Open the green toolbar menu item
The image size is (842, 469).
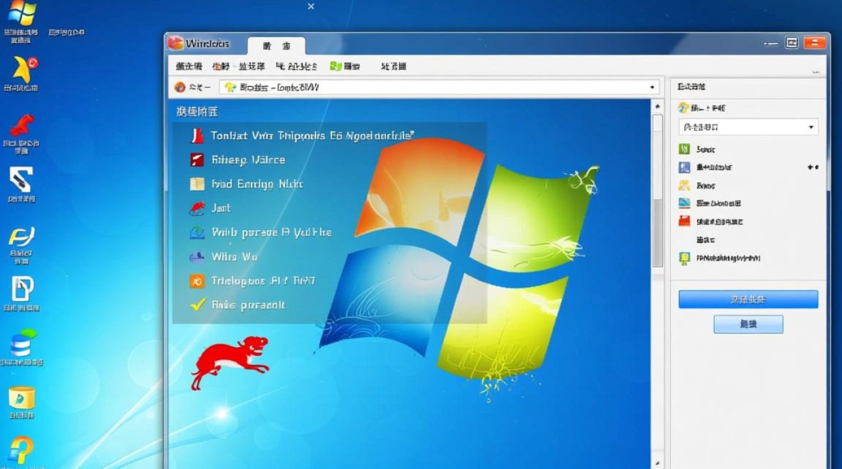(343, 66)
